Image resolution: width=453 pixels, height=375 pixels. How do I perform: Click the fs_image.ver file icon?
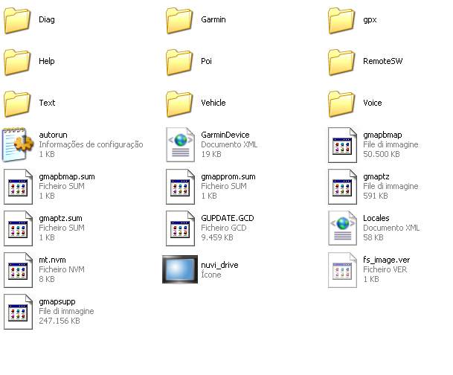[342, 270]
